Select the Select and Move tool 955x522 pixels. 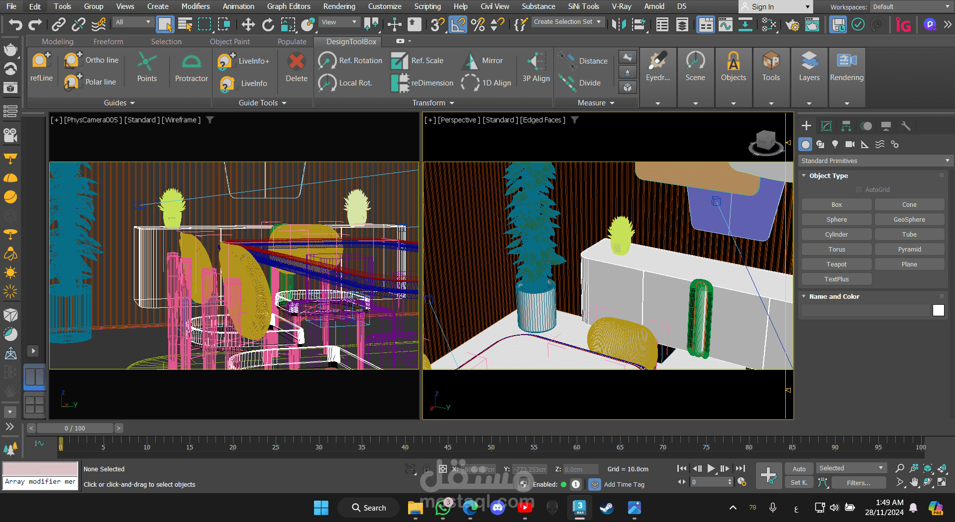[x=248, y=24]
